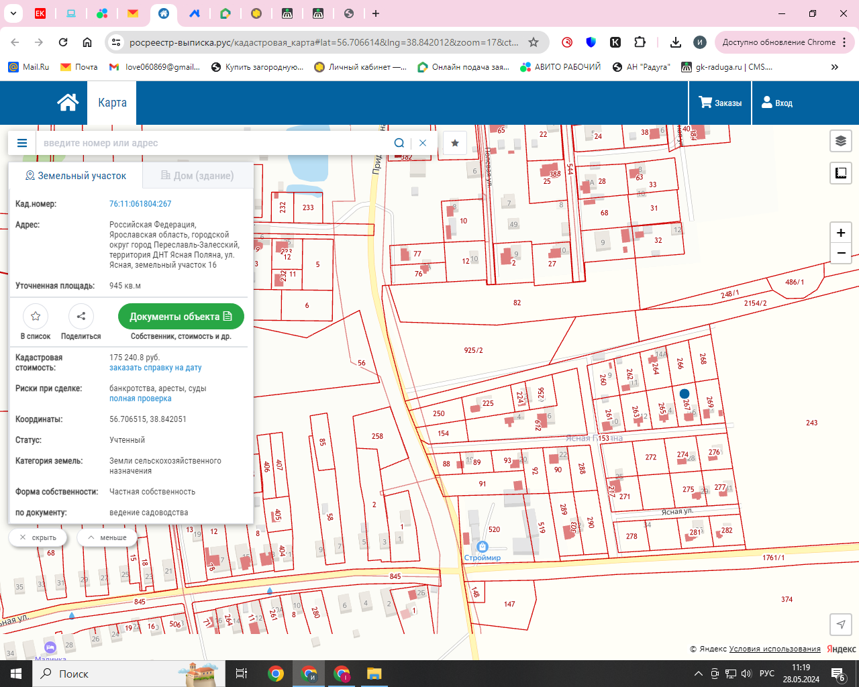The image size is (859, 687).
Task: Click the measurement ruler tool icon
Action: [841, 173]
